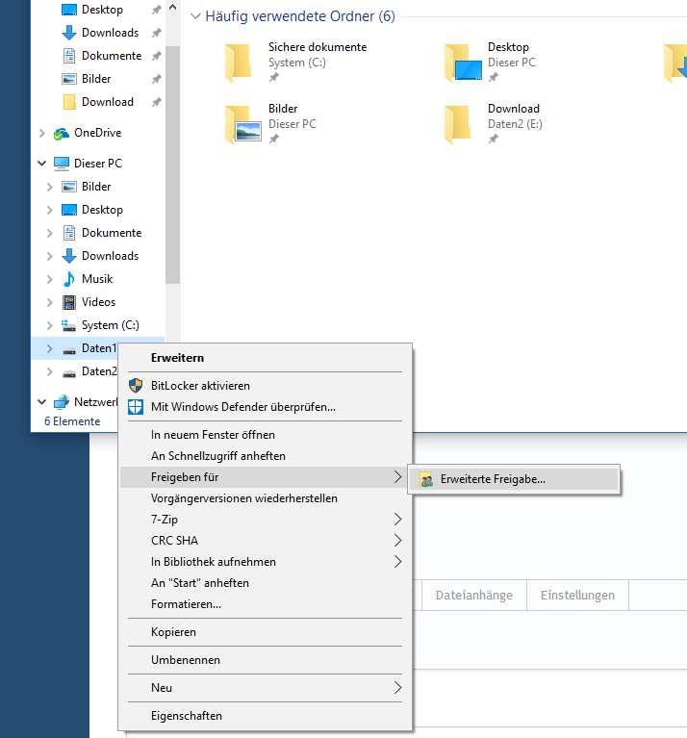The height and width of the screenshot is (738, 687).
Task: Click the Erweiterte Freigabe users icon
Action: pos(426,479)
